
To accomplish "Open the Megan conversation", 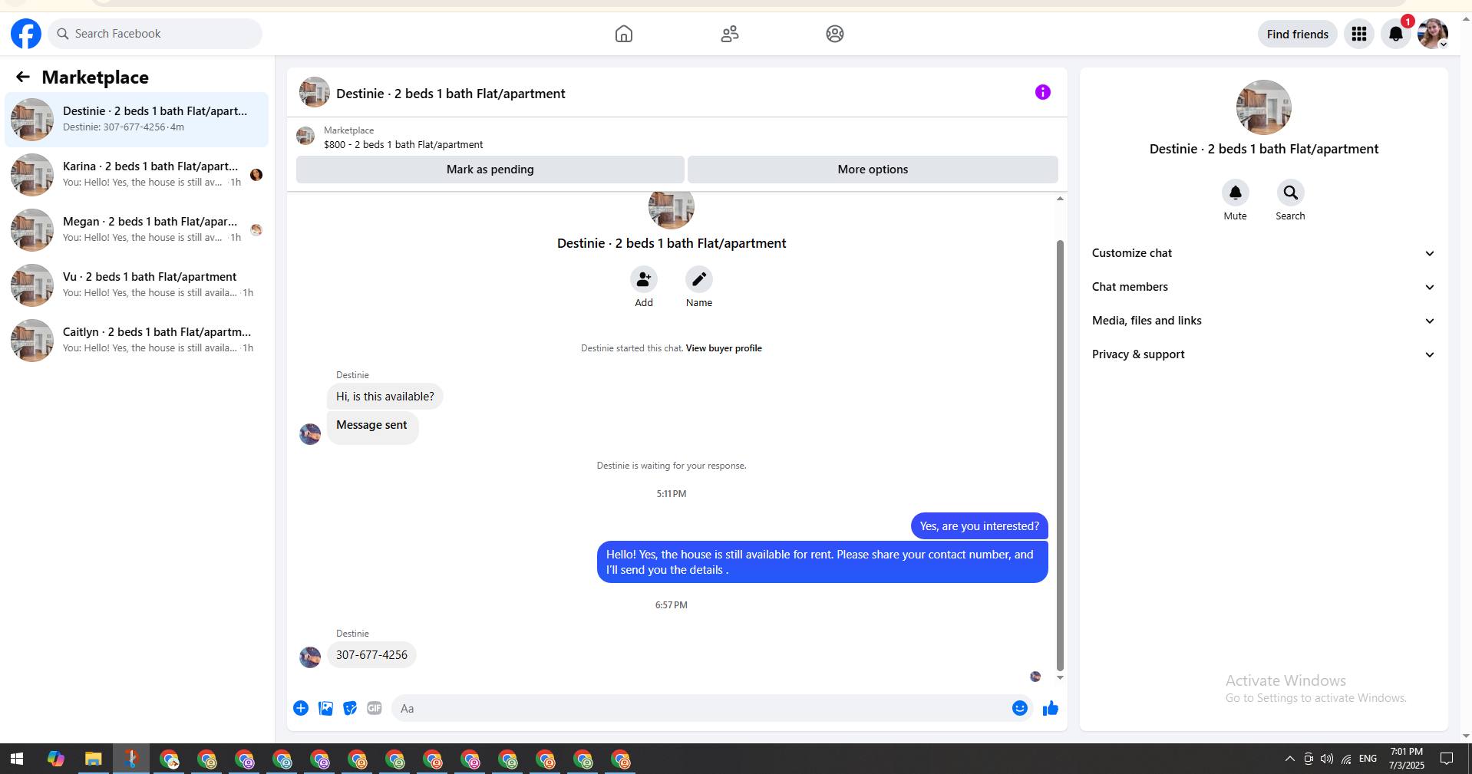I will coord(137,230).
